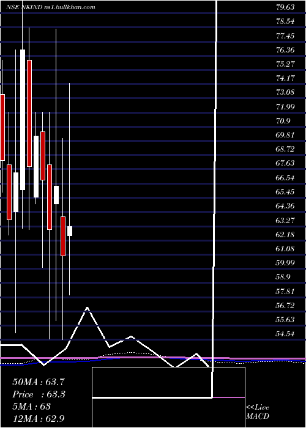The height and width of the screenshot is (428, 306).
Task: Select the 66.54 price level label
Action: [x=285, y=178]
